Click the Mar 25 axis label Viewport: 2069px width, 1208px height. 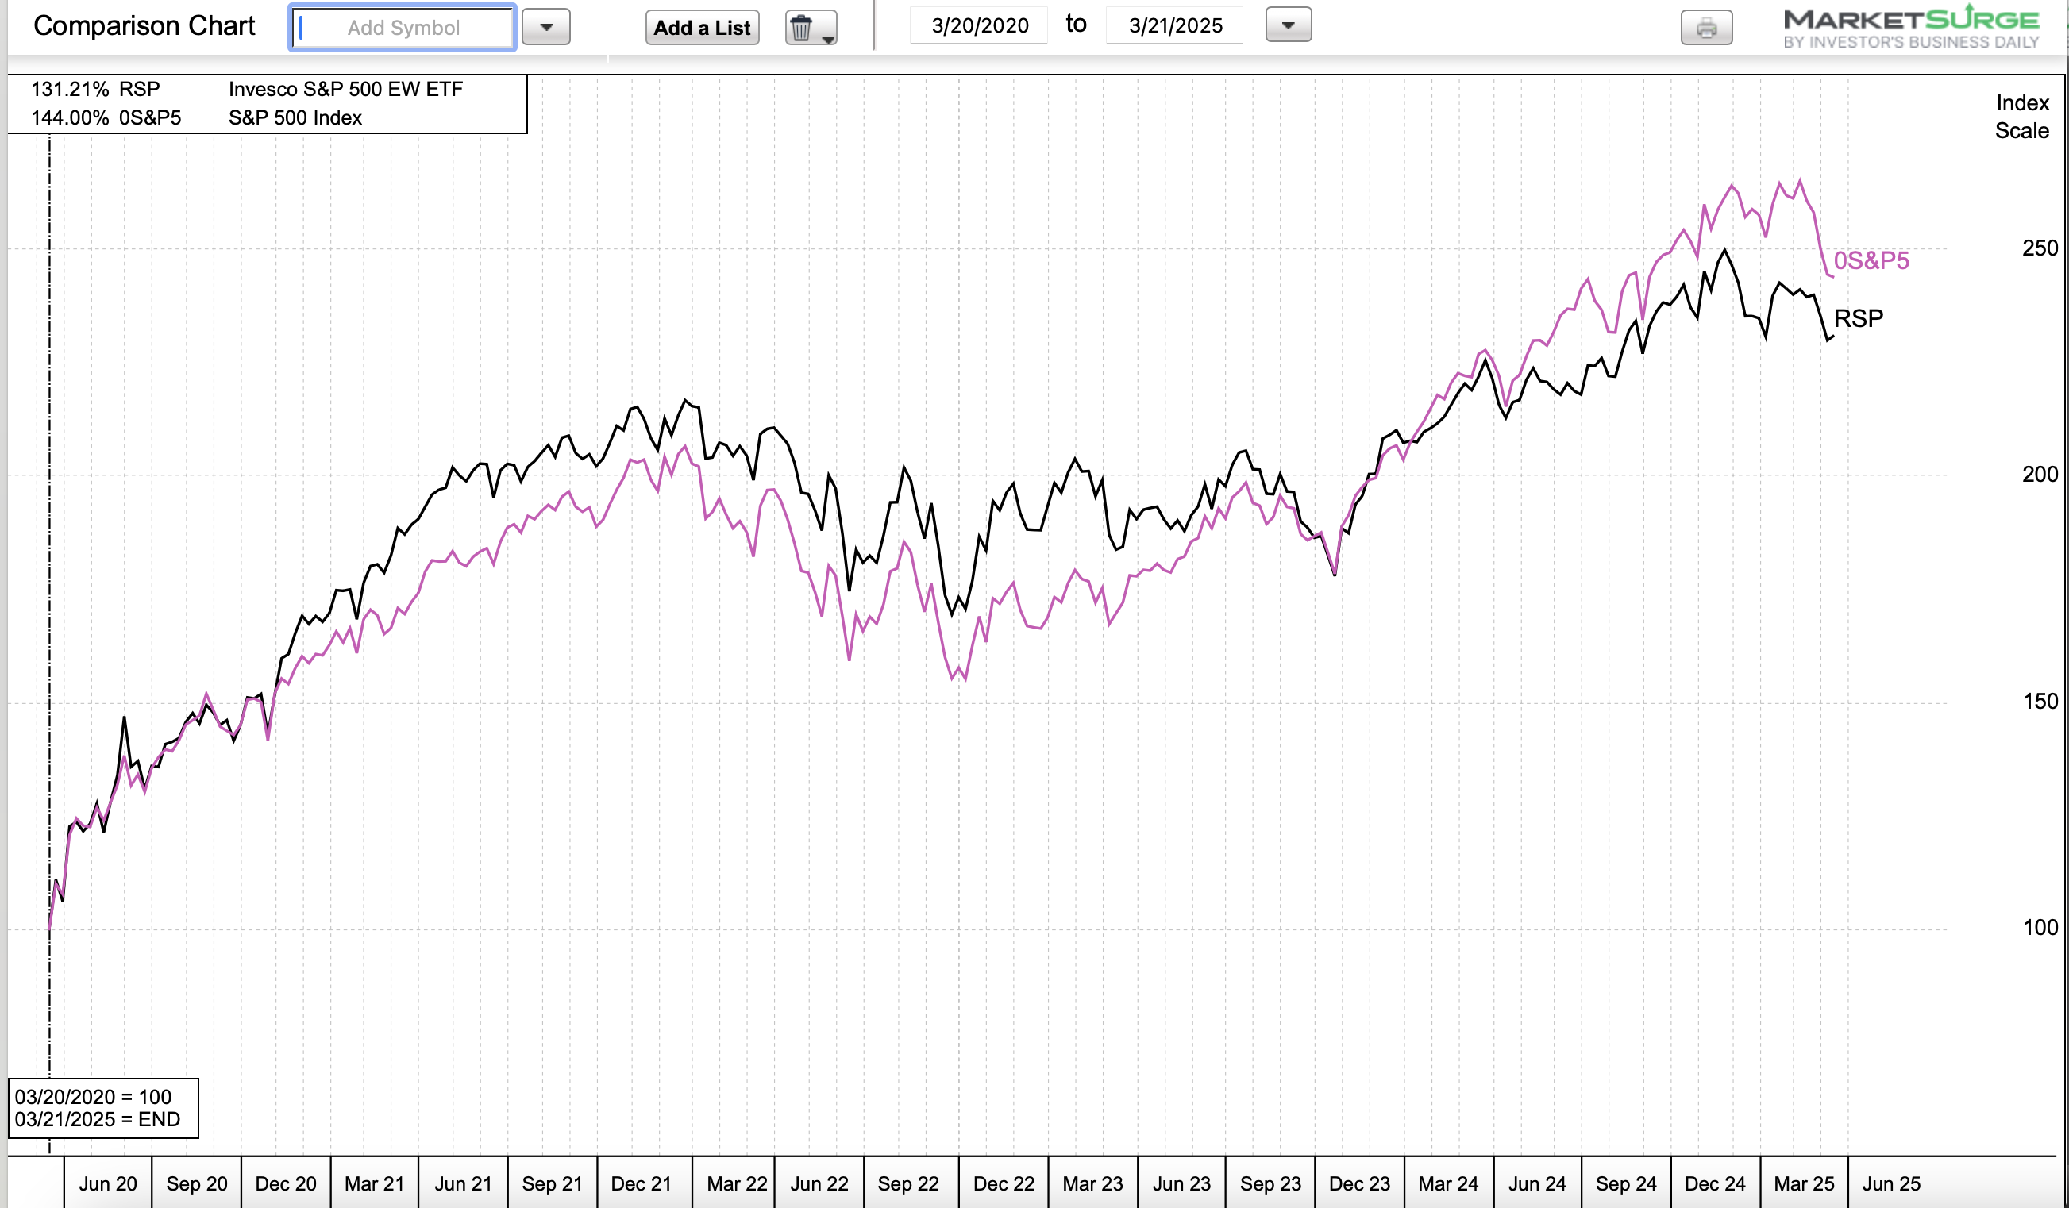tap(1804, 1183)
